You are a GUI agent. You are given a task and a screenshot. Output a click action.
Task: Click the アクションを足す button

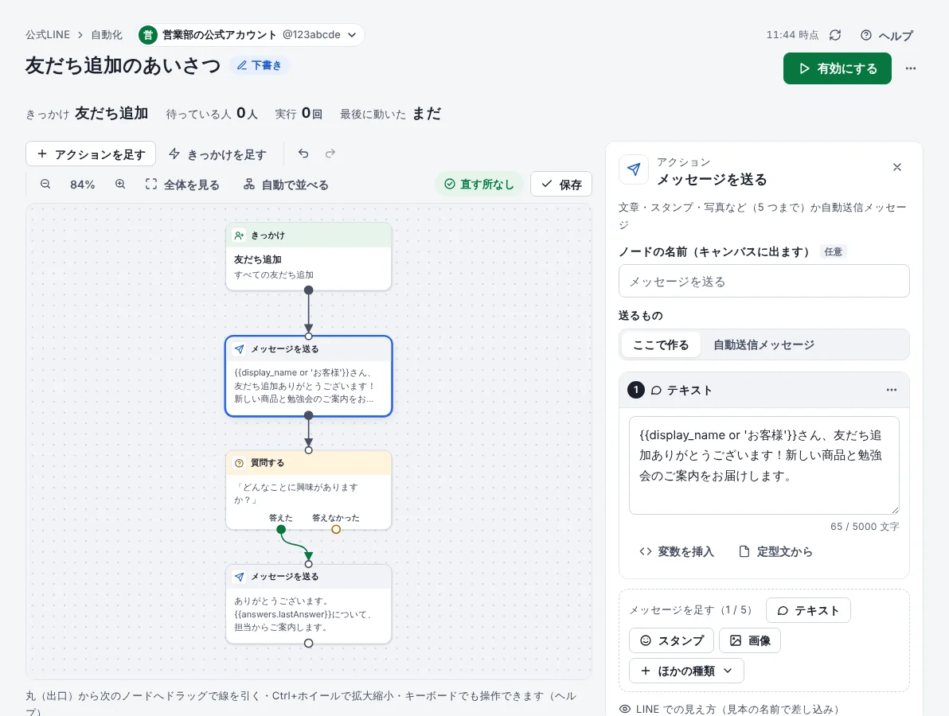(91, 154)
